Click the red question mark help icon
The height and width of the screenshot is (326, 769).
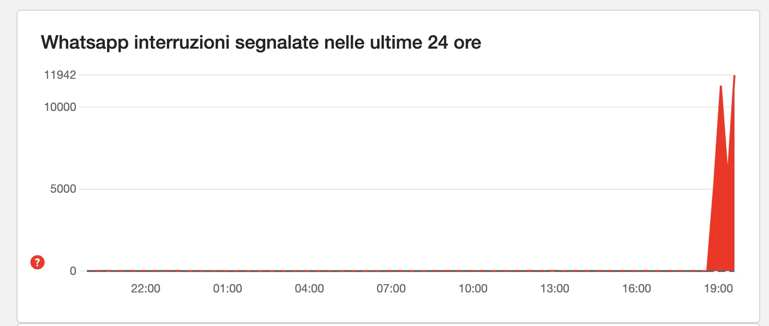coord(37,262)
